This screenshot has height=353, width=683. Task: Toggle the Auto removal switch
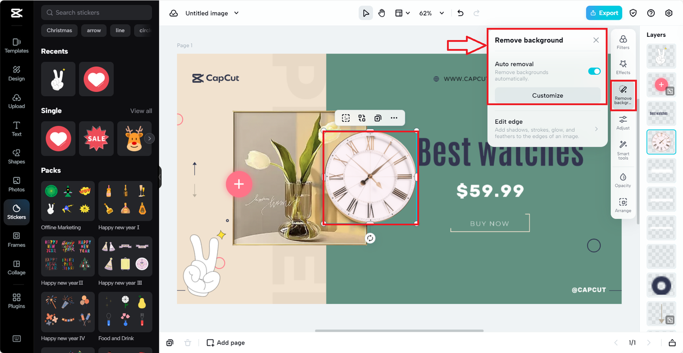(x=594, y=71)
